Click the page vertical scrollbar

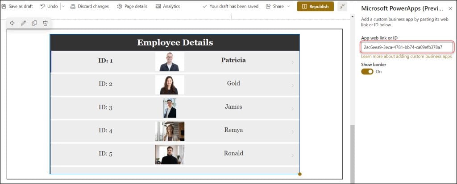353,154
